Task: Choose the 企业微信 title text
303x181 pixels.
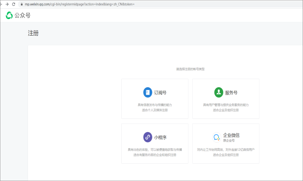Action: [x=231, y=135]
